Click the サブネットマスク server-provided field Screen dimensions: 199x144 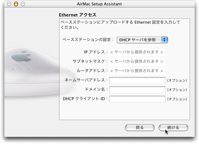tap(137, 62)
